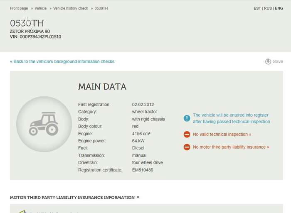Go to Vehicle breadcrumb link
The width and height of the screenshot is (291, 213).
41,8
